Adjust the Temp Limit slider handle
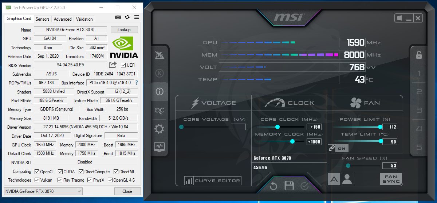This screenshot has width=437, height=203. (x=381, y=141)
